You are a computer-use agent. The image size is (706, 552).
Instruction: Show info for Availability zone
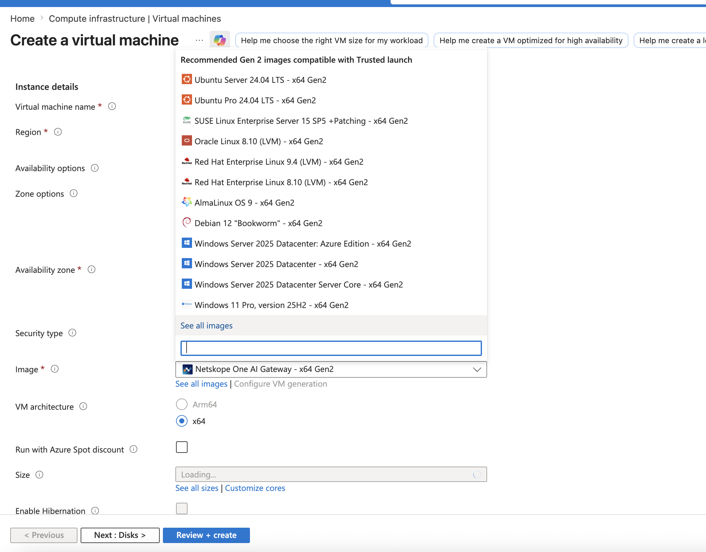pos(92,269)
